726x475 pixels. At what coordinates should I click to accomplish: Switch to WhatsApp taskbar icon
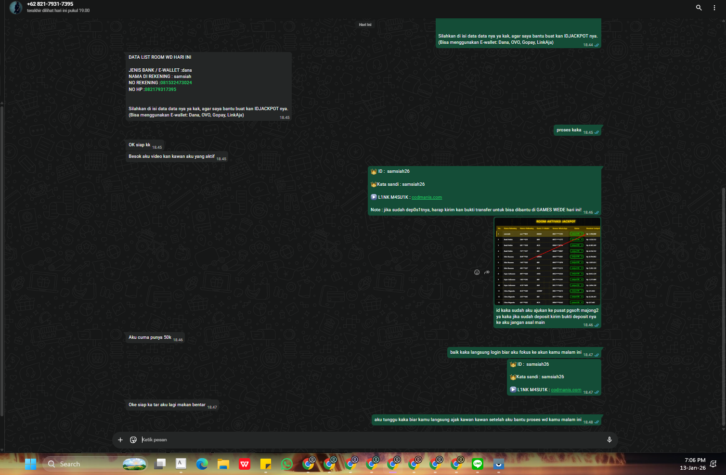coord(287,464)
